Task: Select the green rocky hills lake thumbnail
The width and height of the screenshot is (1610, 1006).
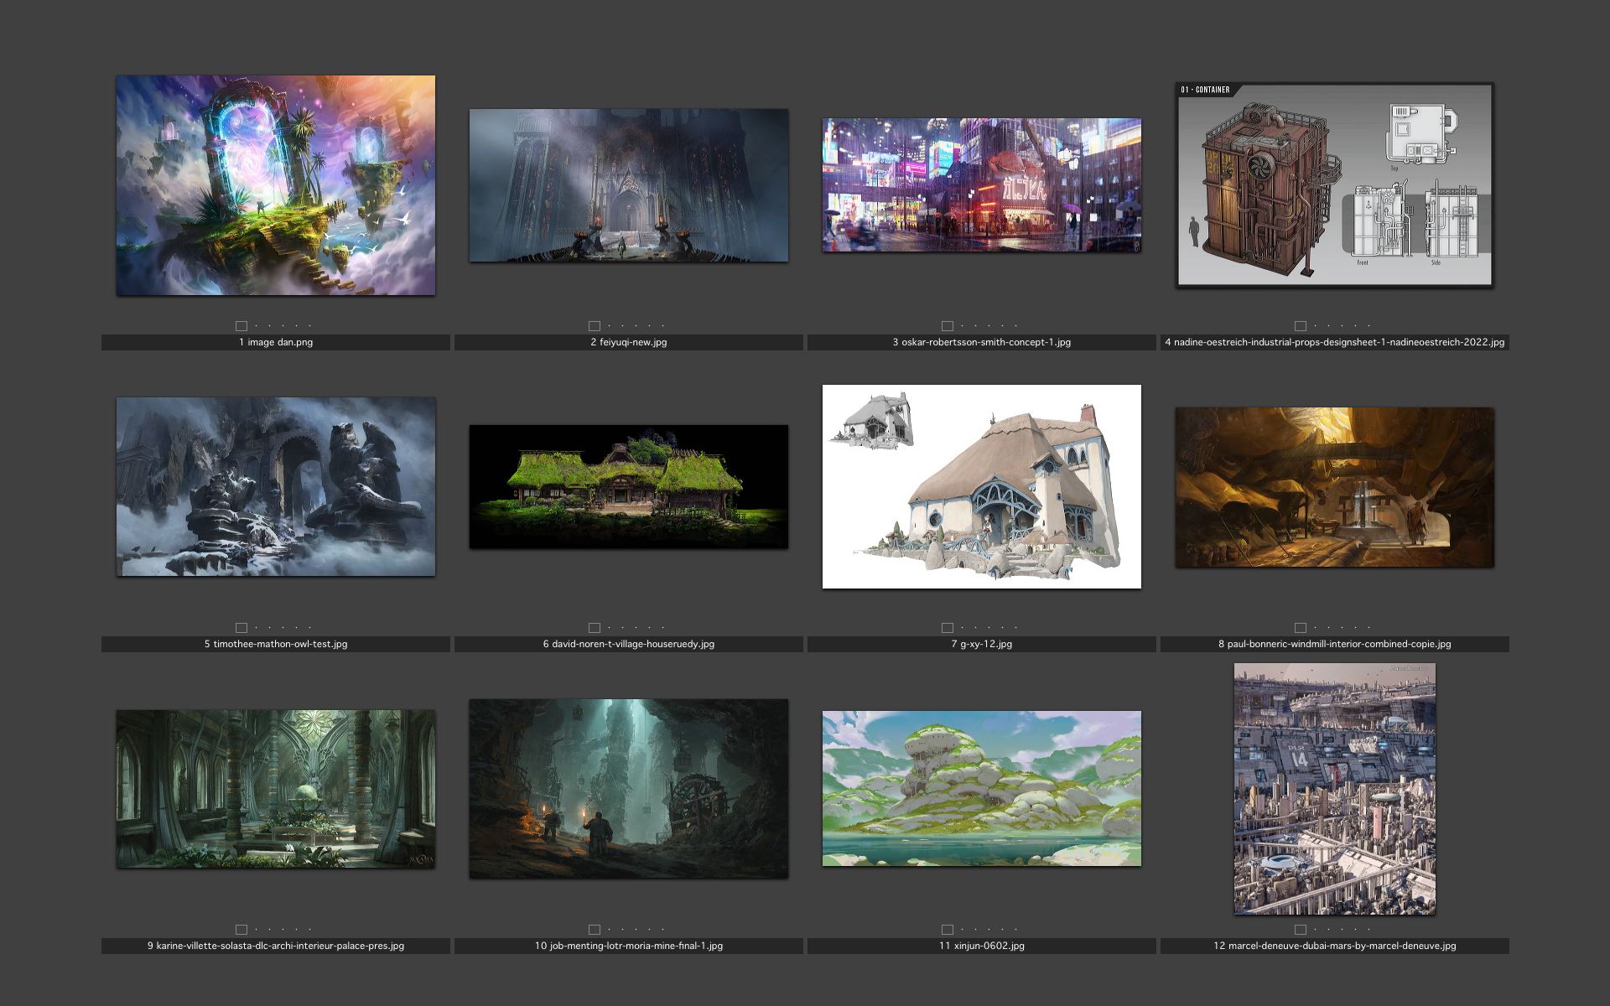Action: [x=982, y=789]
